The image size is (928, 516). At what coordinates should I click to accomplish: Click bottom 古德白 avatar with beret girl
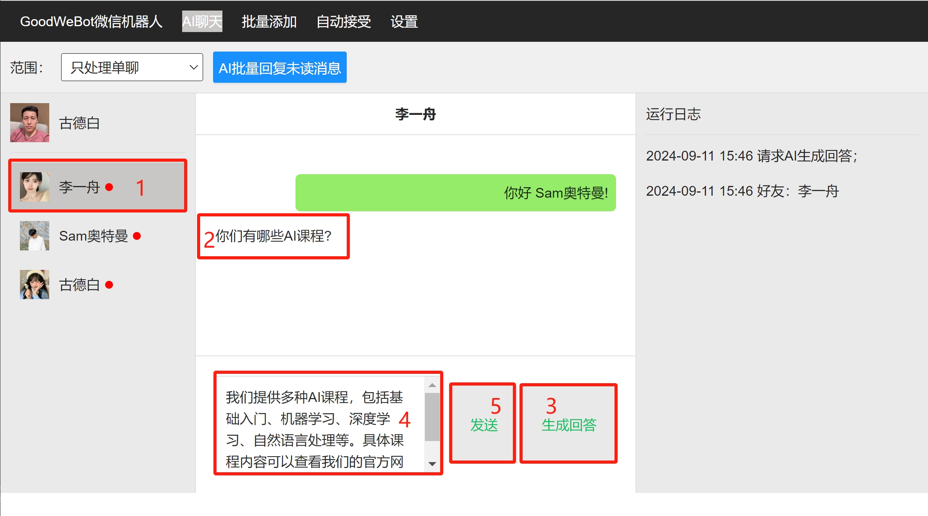(34, 285)
